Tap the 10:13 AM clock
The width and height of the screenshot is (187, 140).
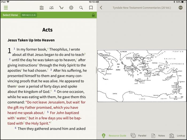click(94, 2)
